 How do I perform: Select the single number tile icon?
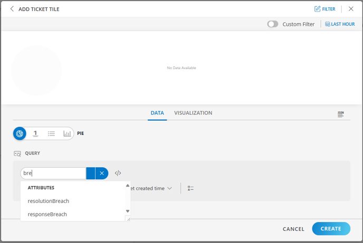[35, 133]
